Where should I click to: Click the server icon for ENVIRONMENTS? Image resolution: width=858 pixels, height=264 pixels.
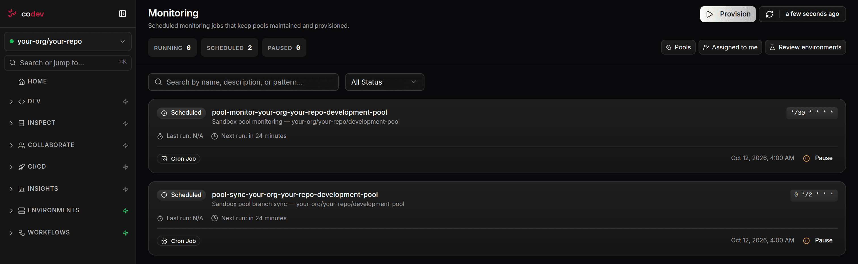[22, 211]
